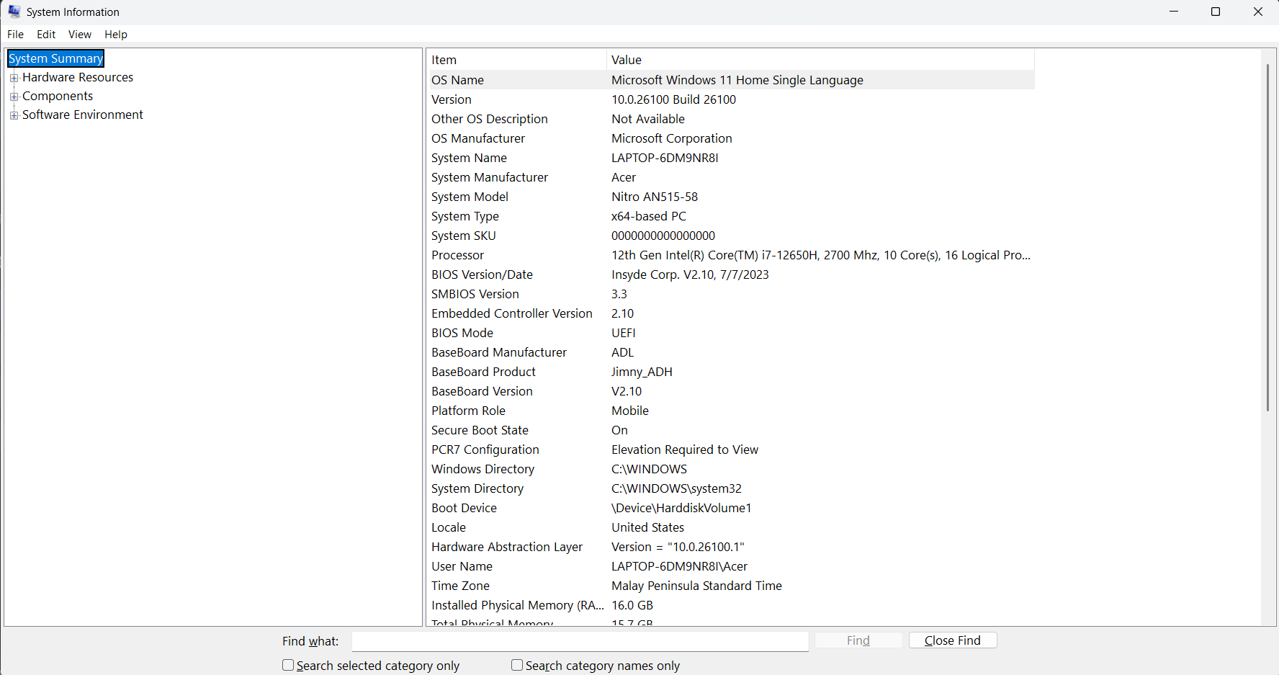This screenshot has height=675, width=1279.
Task: Select the Secure Boot State row
Action: [731, 430]
